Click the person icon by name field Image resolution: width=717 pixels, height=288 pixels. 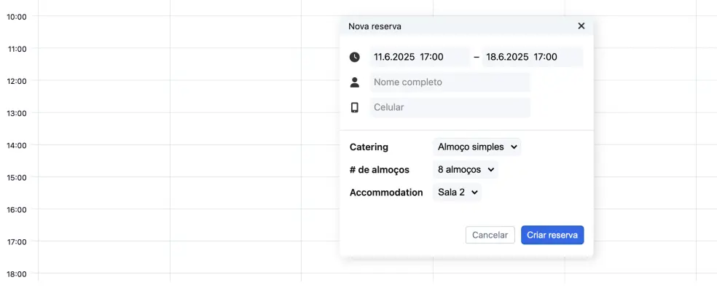pyautogui.click(x=354, y=82)
